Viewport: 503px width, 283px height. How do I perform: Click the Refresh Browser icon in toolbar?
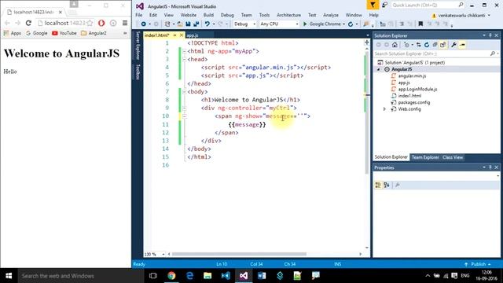pyautogui.click(x=351, y=24)
